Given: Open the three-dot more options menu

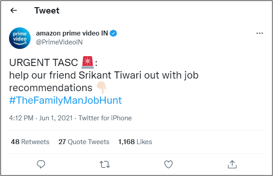Looking at the screenshot, I should point(259,33).
